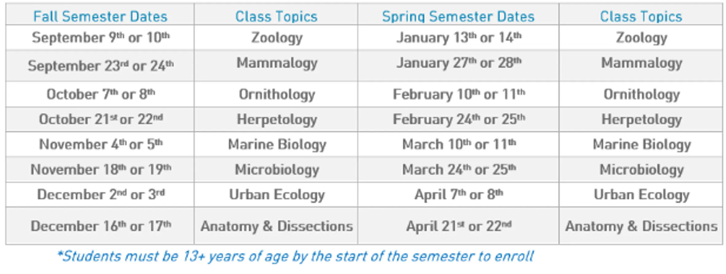The width and height of the screenshot is (726, 274).
Task: Click the Fall Semester Dates header
Action: tap(100, 16)
